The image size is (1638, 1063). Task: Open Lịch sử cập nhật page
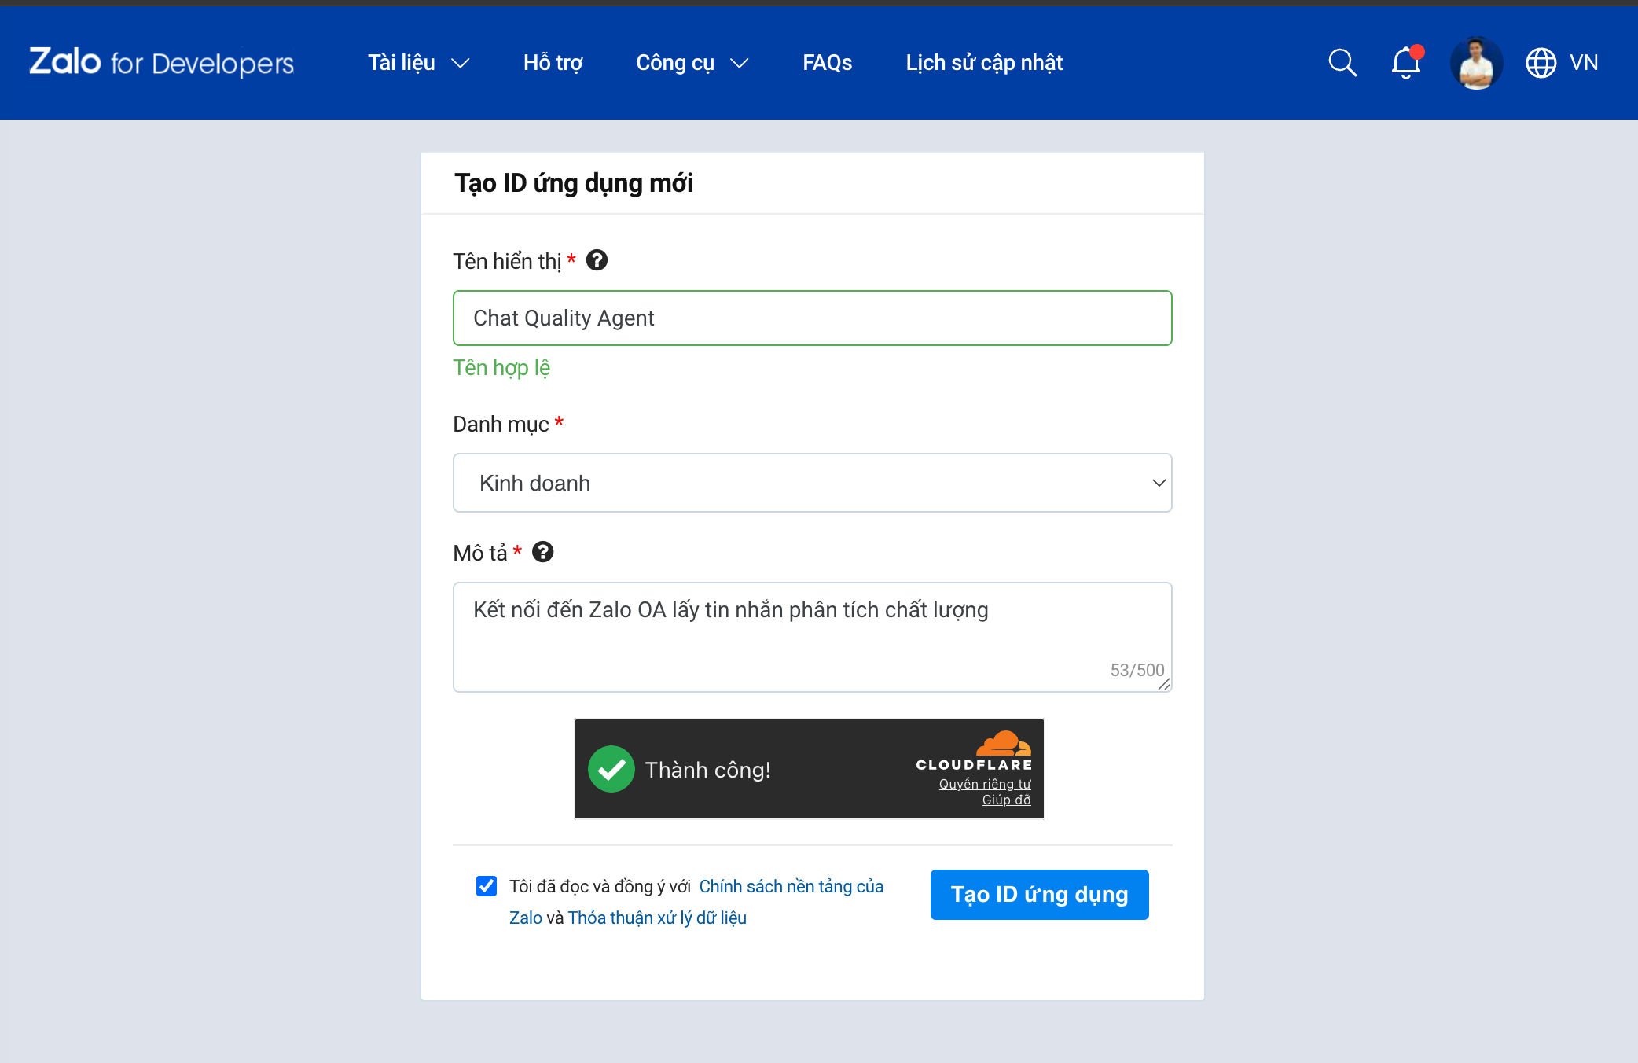[x=983, y=62]
